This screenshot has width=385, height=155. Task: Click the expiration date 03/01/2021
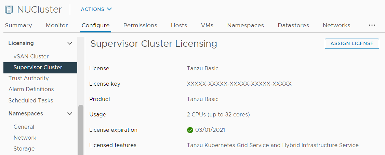(x=210, y=130)
